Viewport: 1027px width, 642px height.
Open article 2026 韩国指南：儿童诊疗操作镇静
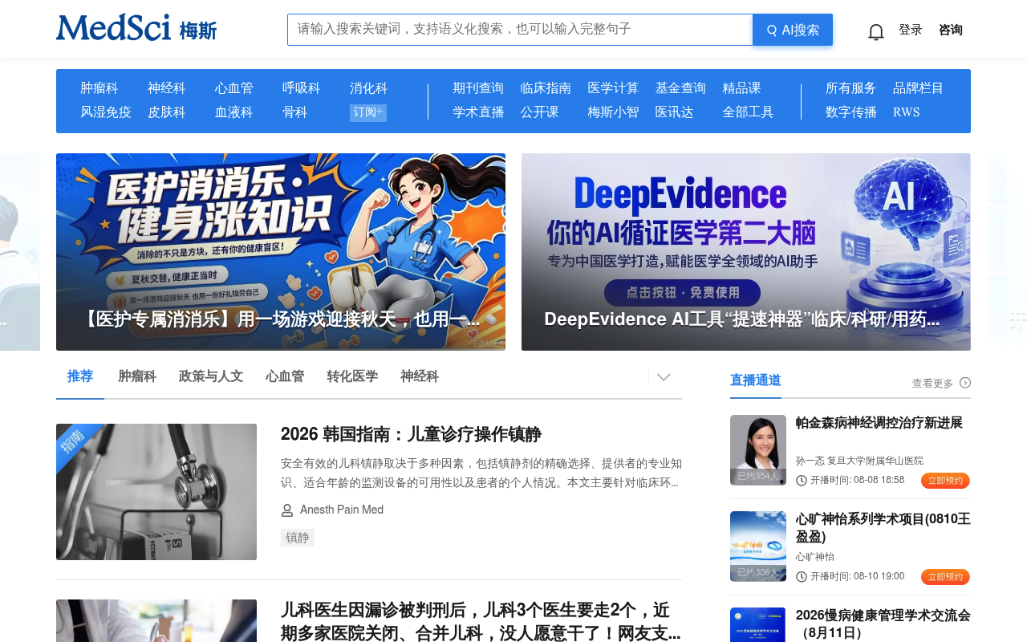tap(411, 434)
